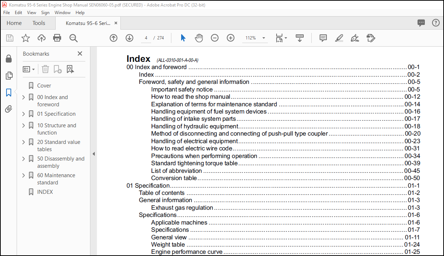Image resolution: width=444 pixels, height=256 pixels.
Task: Expand the 10 Structure and function bookmark
Action: [x=24, y=125]
